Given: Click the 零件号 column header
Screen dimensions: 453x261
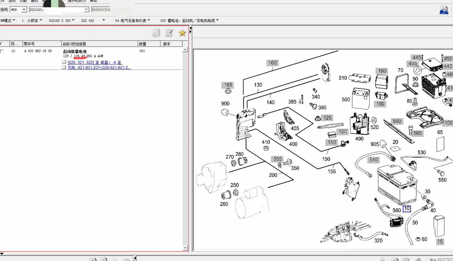Looking at the screenshot, I should pyautogui.click(x=42, y=44).
